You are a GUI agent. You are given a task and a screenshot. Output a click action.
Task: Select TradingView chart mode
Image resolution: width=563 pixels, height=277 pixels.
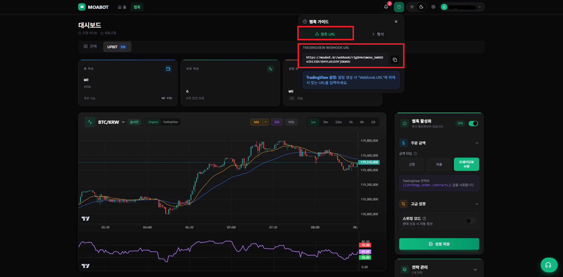pyautogui.click(x=171, y=122)
